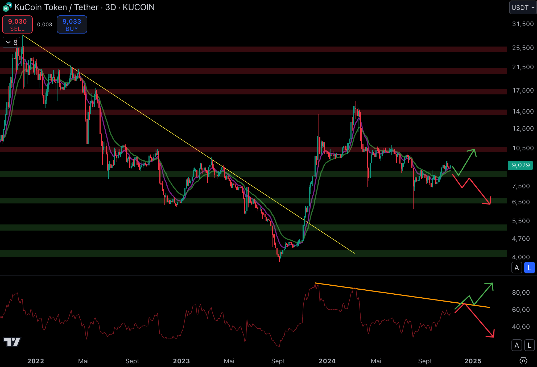The image size is (537, 367).
Task: Select the orange RSI resistance trendline
Action: (x=399, y=294)
